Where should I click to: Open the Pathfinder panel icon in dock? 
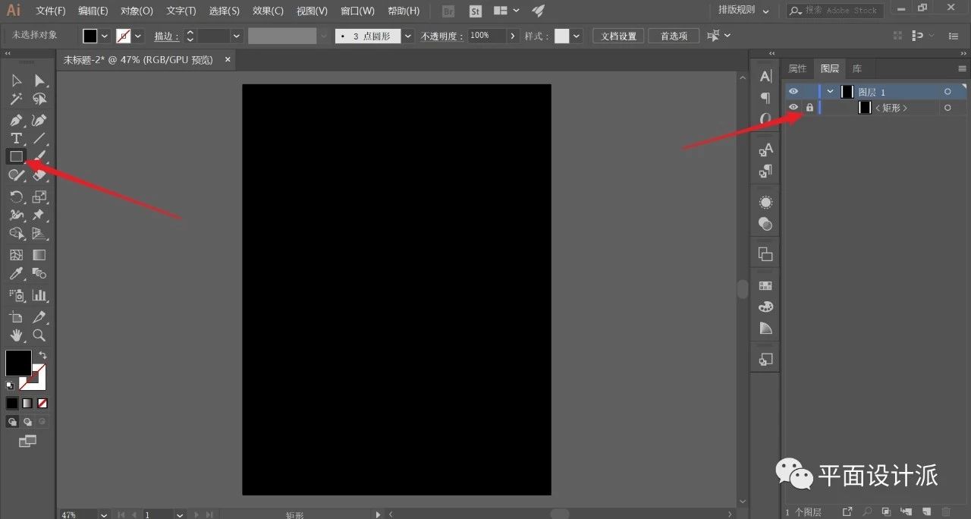765,254
